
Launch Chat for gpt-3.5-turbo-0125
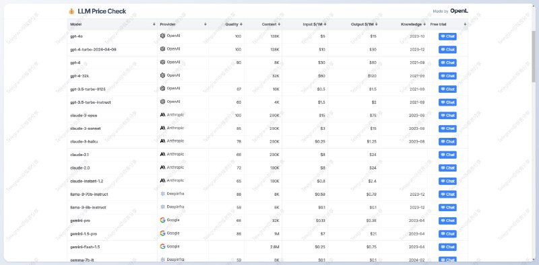pyautogui.click(x=447, y=89)
